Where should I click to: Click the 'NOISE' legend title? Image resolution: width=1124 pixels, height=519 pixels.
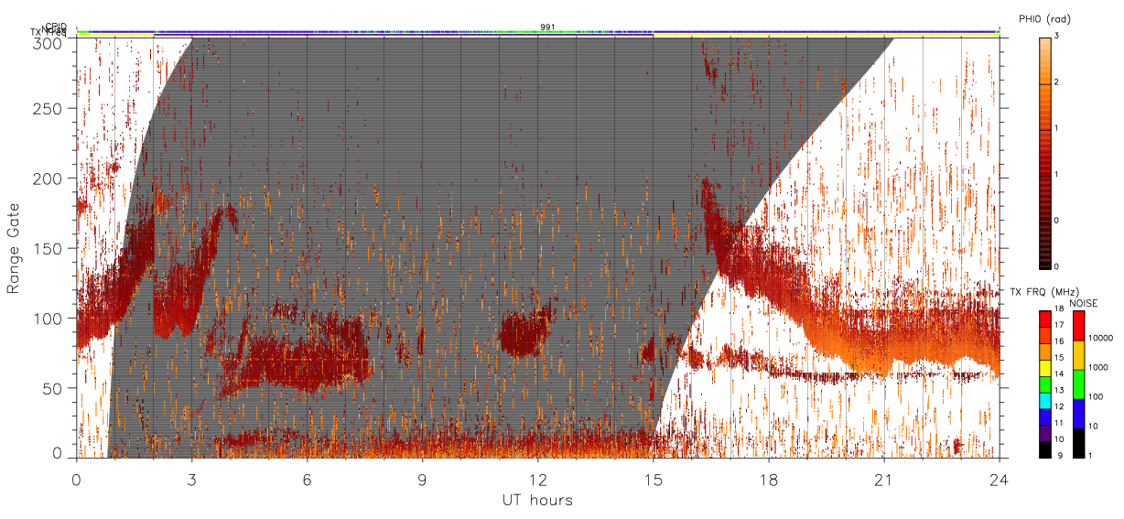coord(1083,303)
